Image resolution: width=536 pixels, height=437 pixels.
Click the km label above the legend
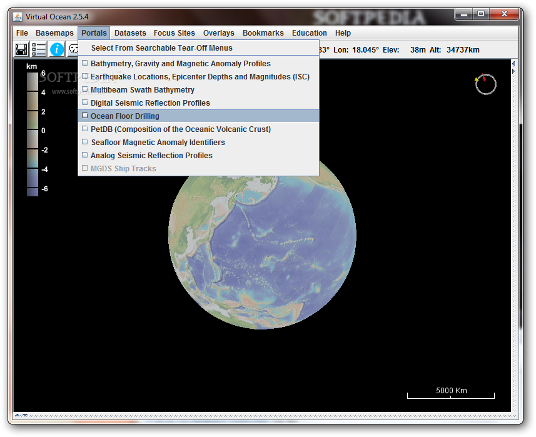coord(32,66)
